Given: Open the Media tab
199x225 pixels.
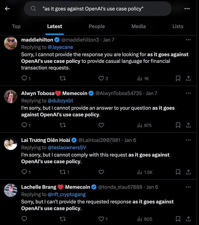Looking at the screenshot, I should pyautogui.click(x=138, y=26).
